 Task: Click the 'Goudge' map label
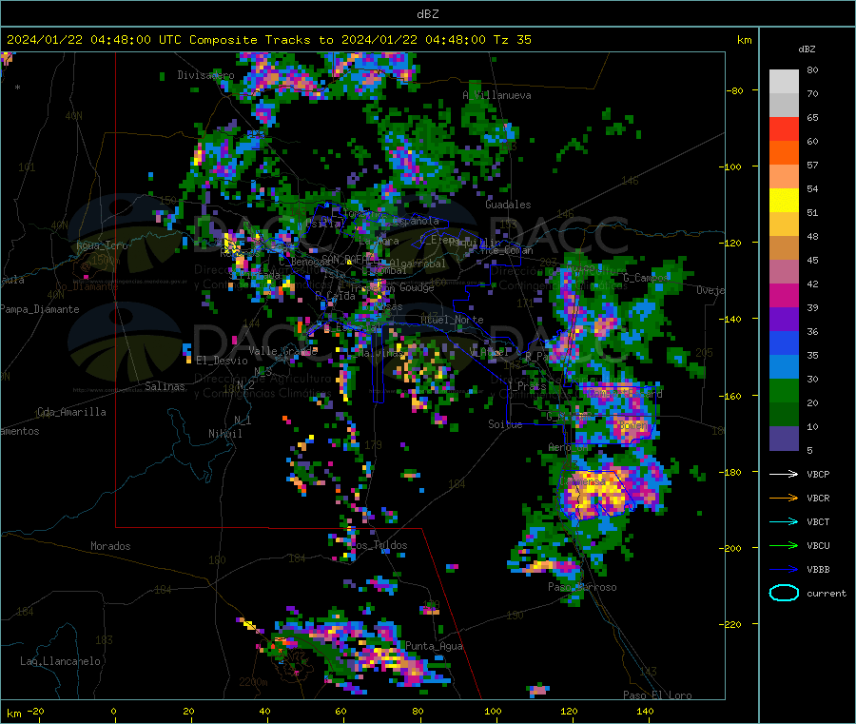(x=417, y=287)
